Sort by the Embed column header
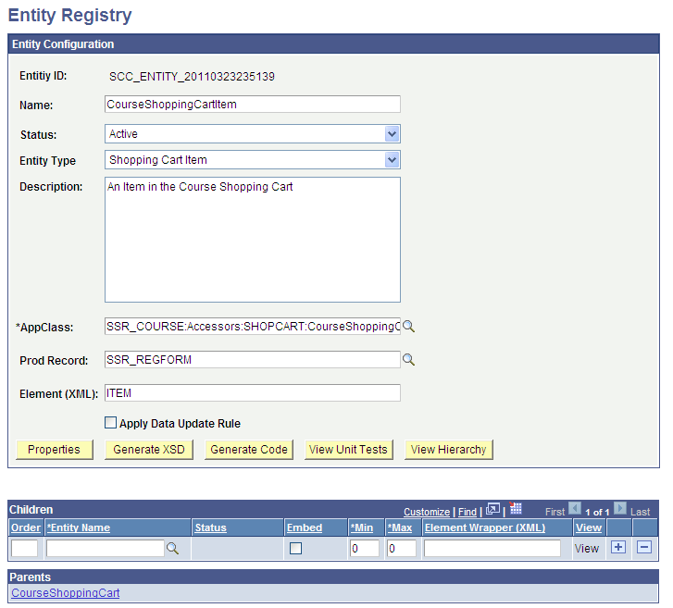Screen dimensions: 673x608 (305, 527)
